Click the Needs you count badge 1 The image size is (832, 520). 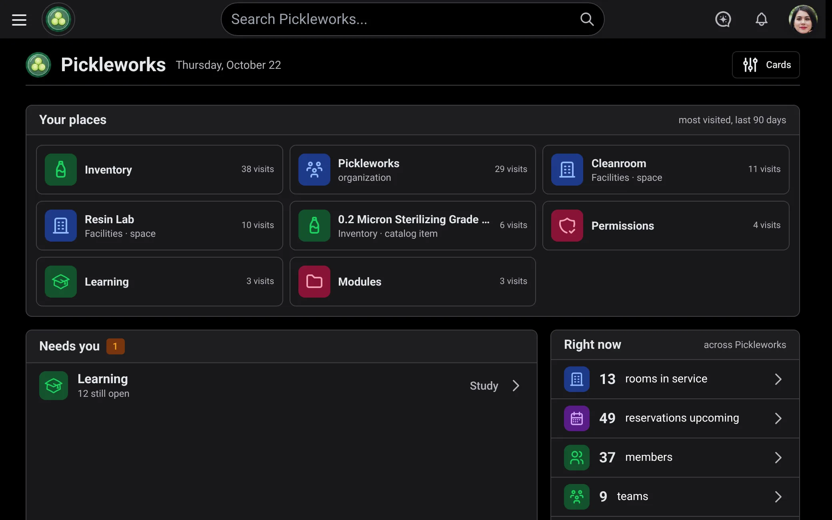115,346
